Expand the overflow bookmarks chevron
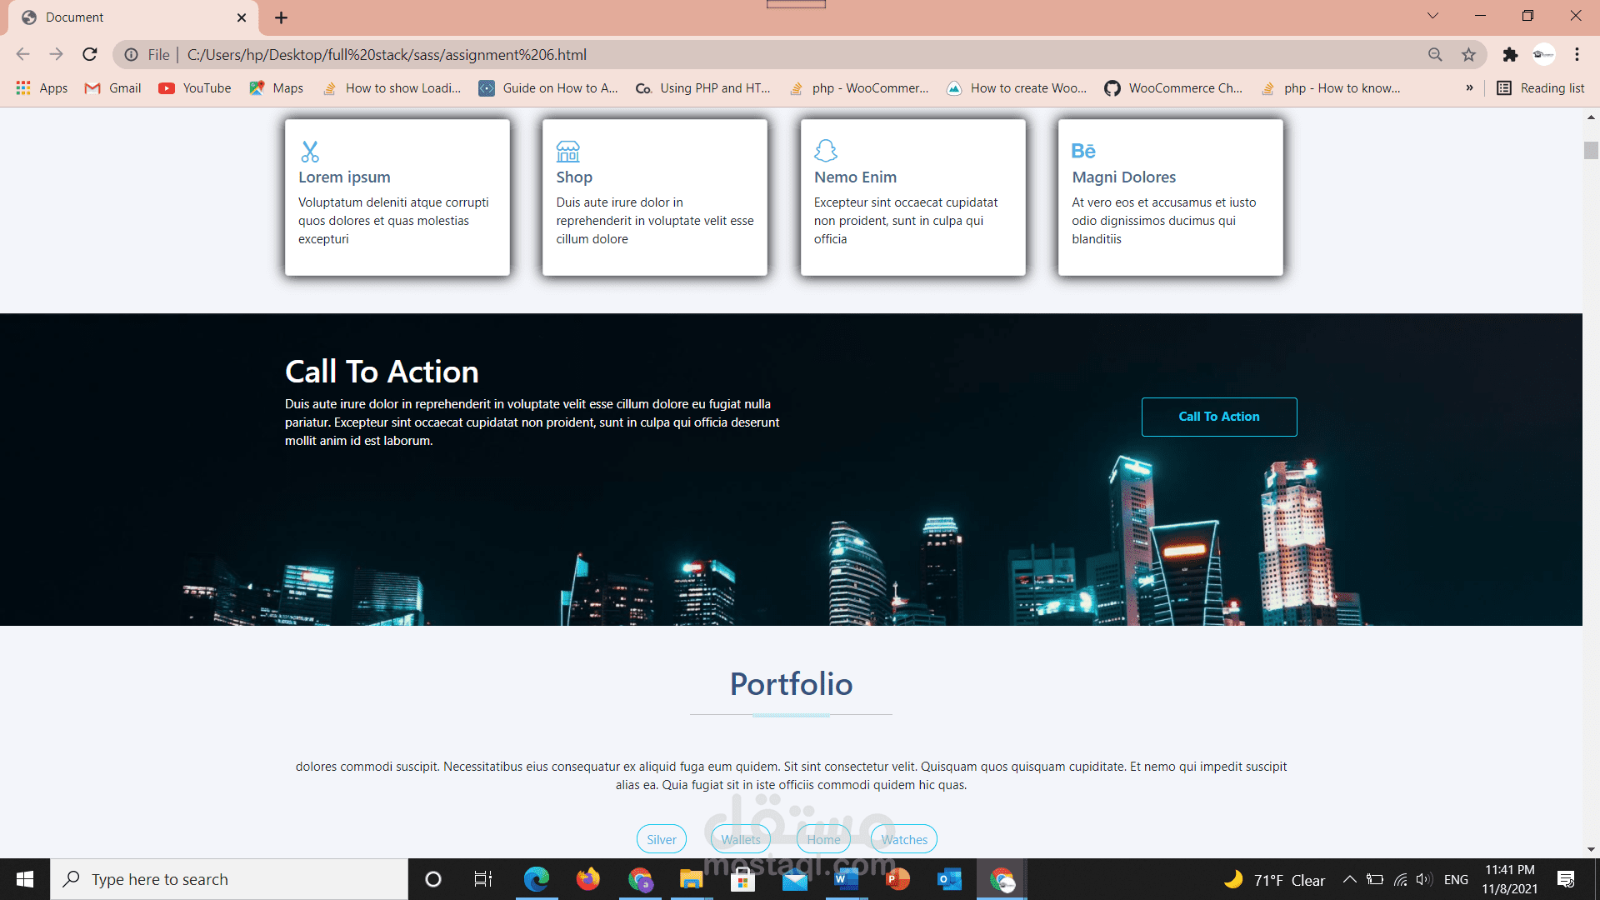 click(1470, 87)
